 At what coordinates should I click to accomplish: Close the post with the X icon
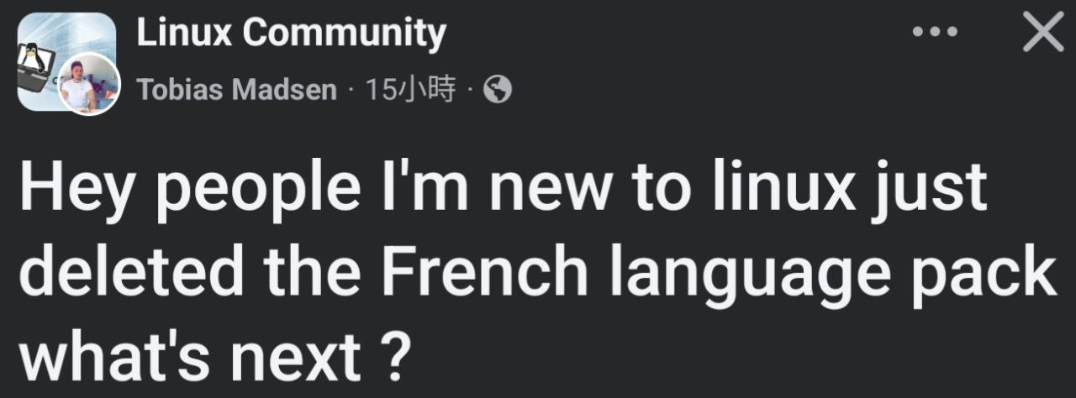pyautogui.click(x=1042, y=34)
